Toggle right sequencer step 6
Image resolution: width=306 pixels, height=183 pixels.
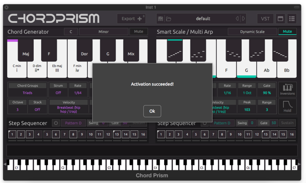pos(205,134)
